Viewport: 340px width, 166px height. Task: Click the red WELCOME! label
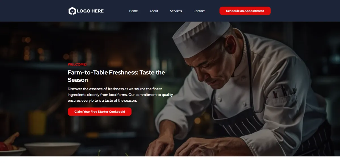77,64
